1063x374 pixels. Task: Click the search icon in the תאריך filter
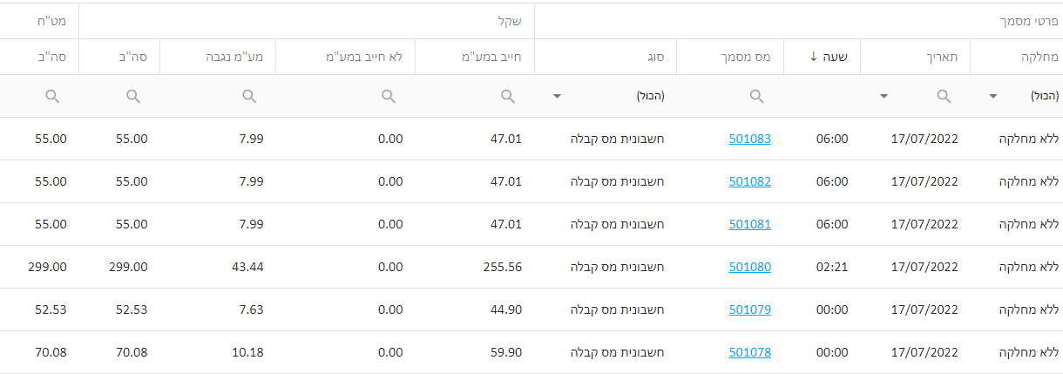click(x=944, y=96)
